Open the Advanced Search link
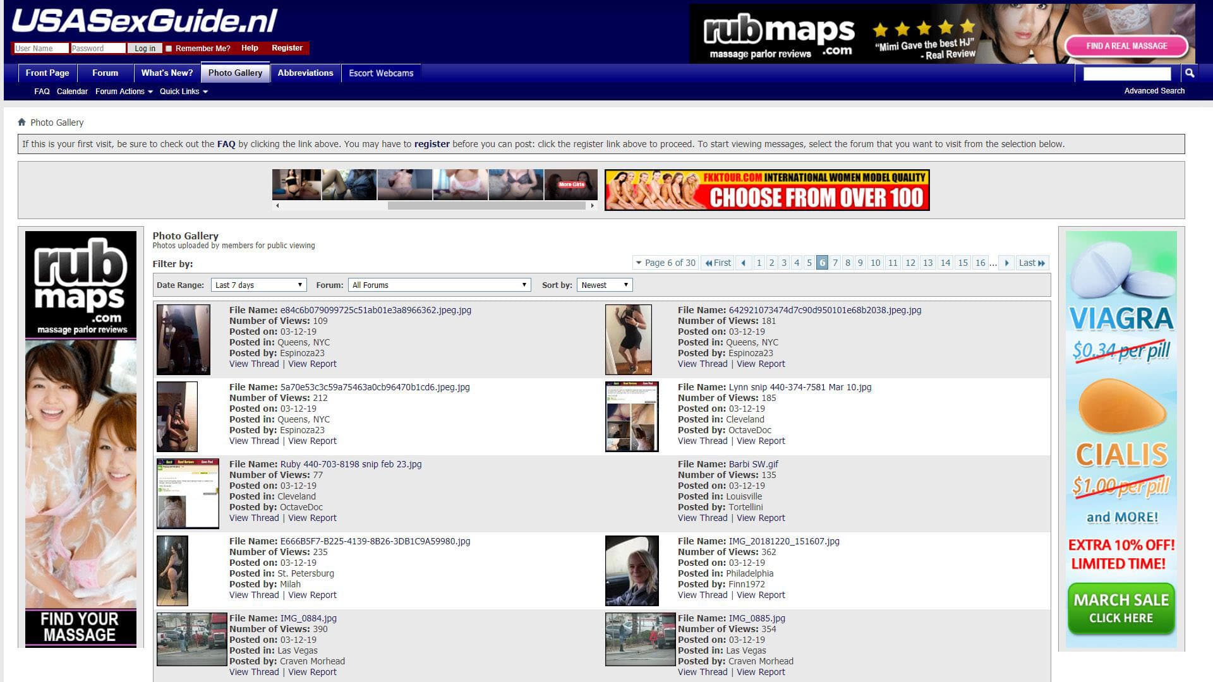 pyautogui.click(x=1154, y=91)
